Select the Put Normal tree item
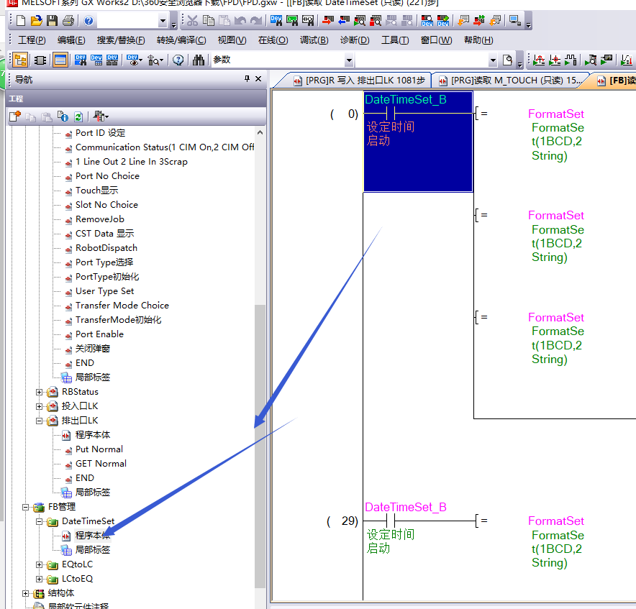 (x=99, y=449)
